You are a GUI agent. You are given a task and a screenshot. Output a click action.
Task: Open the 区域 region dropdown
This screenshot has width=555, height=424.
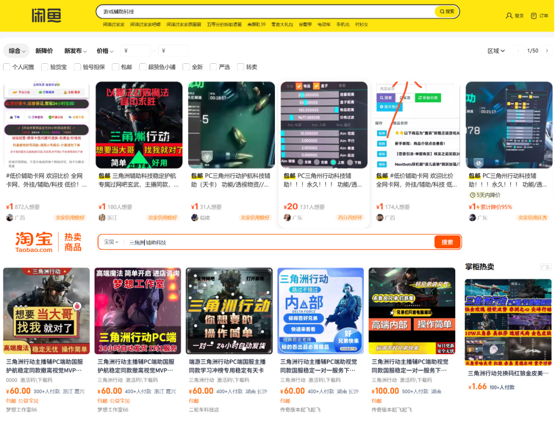point(496,51)
